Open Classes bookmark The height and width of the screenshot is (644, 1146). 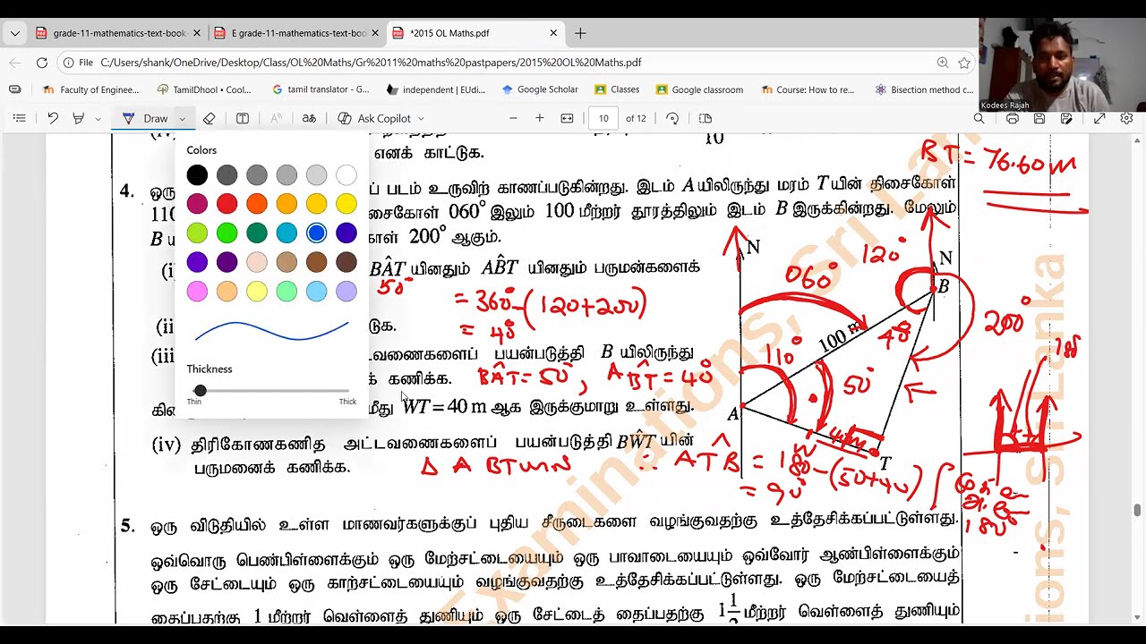616,89
